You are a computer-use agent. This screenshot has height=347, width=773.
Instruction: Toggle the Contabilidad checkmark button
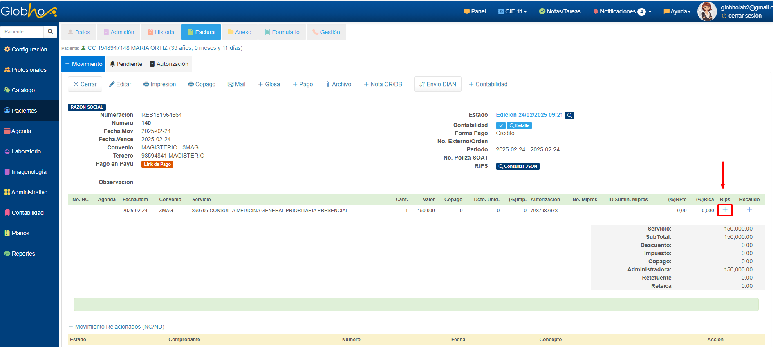pyautogui.click(x=501, y=126)
